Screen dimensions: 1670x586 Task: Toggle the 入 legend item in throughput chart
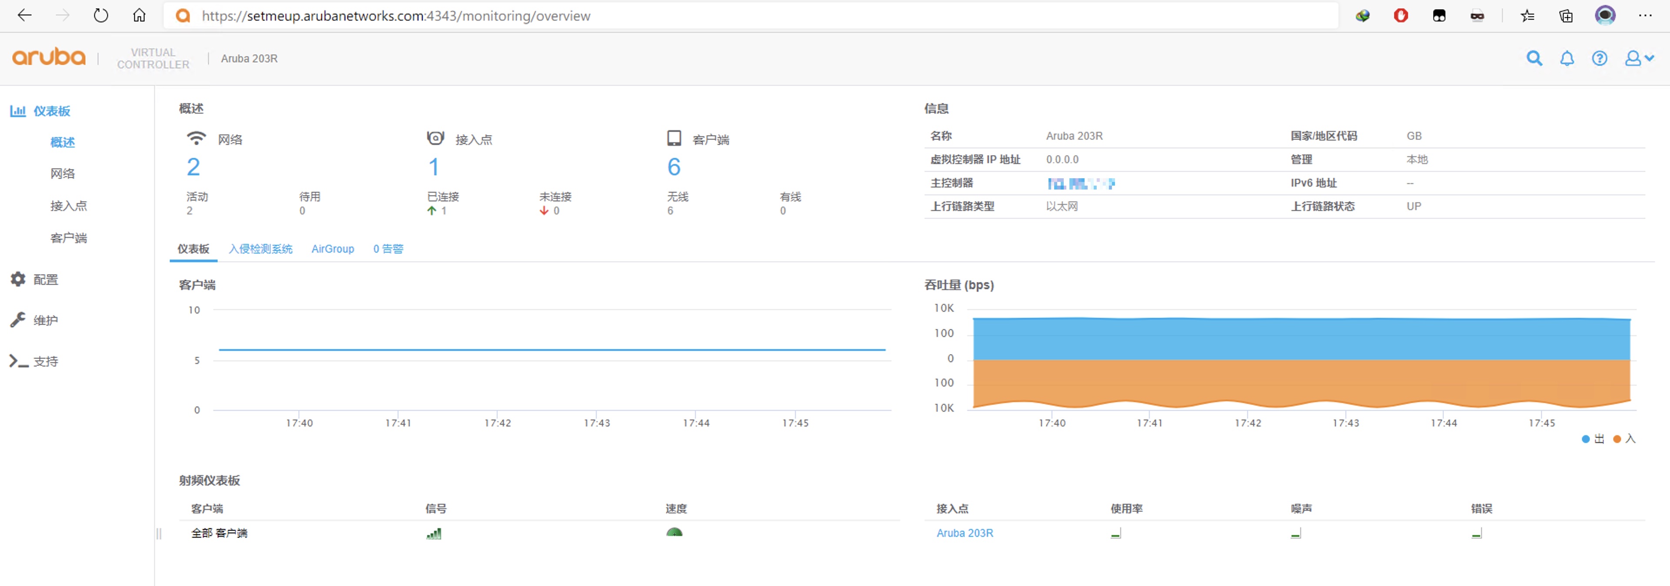(1624, 439)
